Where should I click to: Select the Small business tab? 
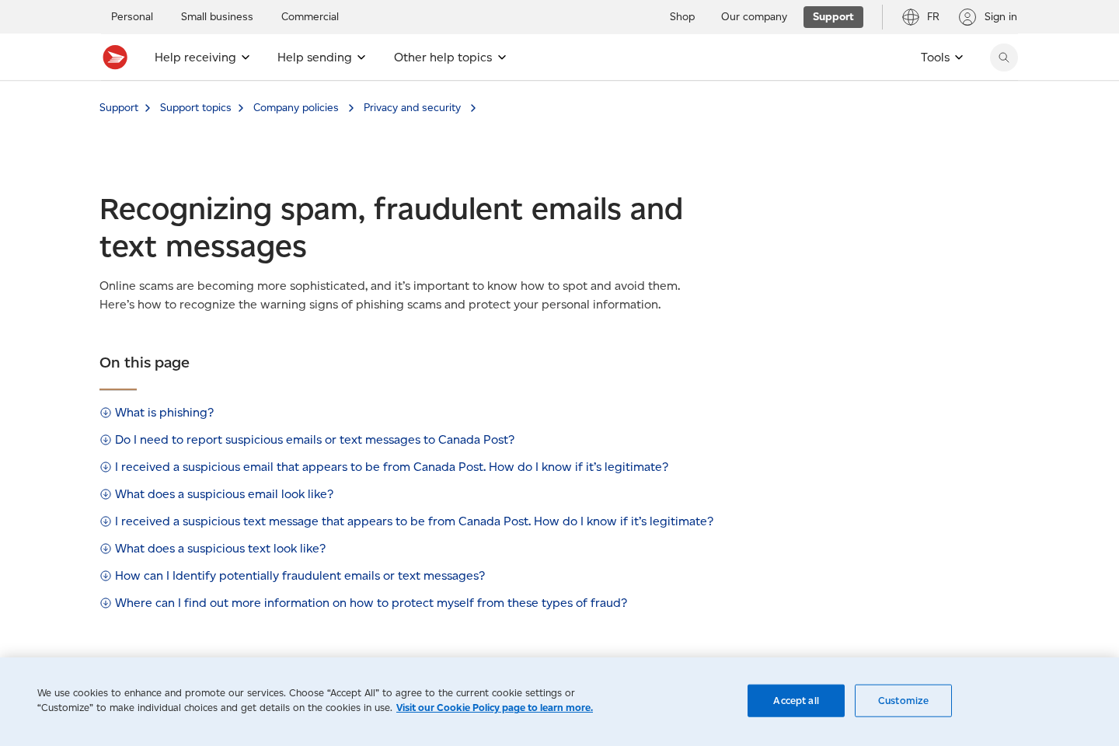point(217,17)
